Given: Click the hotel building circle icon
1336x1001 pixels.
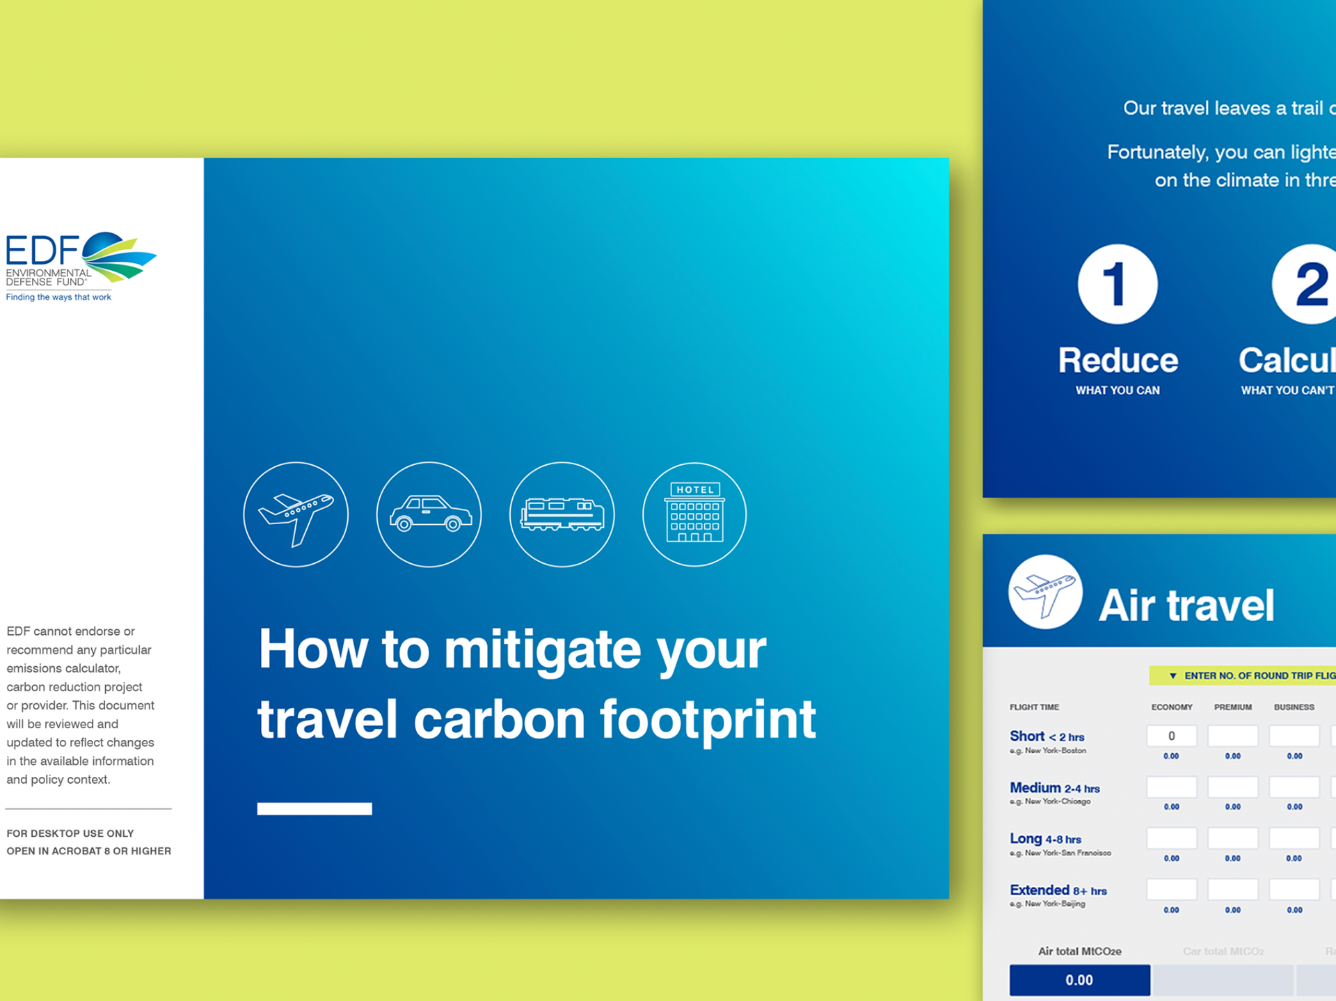Looking at the screenshot, I should point(694,514).
